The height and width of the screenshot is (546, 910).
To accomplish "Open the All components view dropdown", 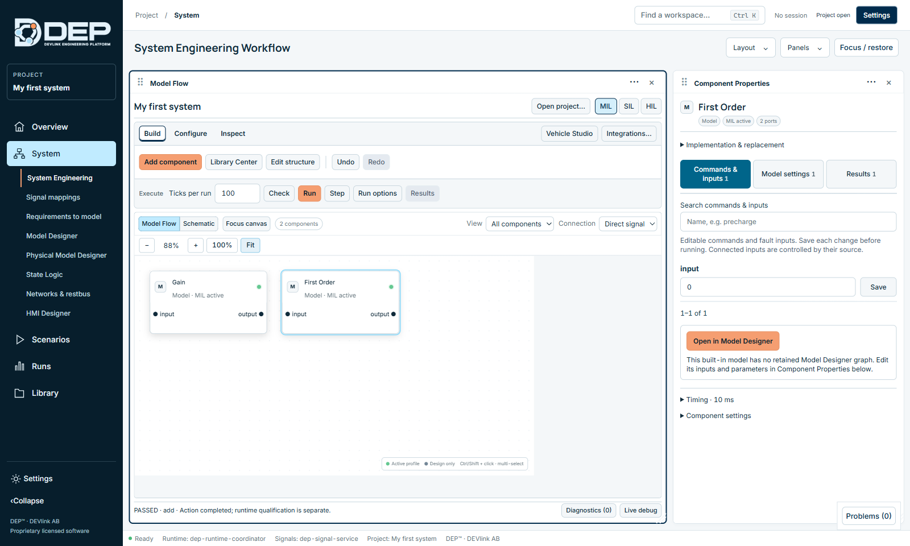I will tap(520, 224).
